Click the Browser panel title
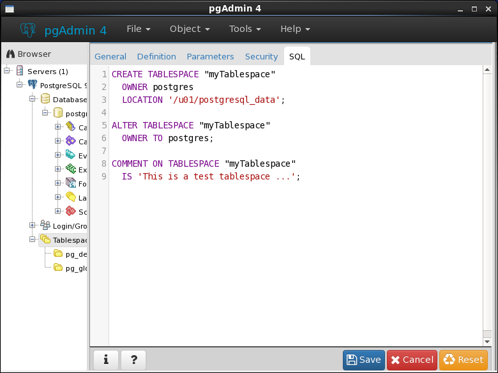The height and width of the screenshot is (373, 498). click(x=34, y=54)
